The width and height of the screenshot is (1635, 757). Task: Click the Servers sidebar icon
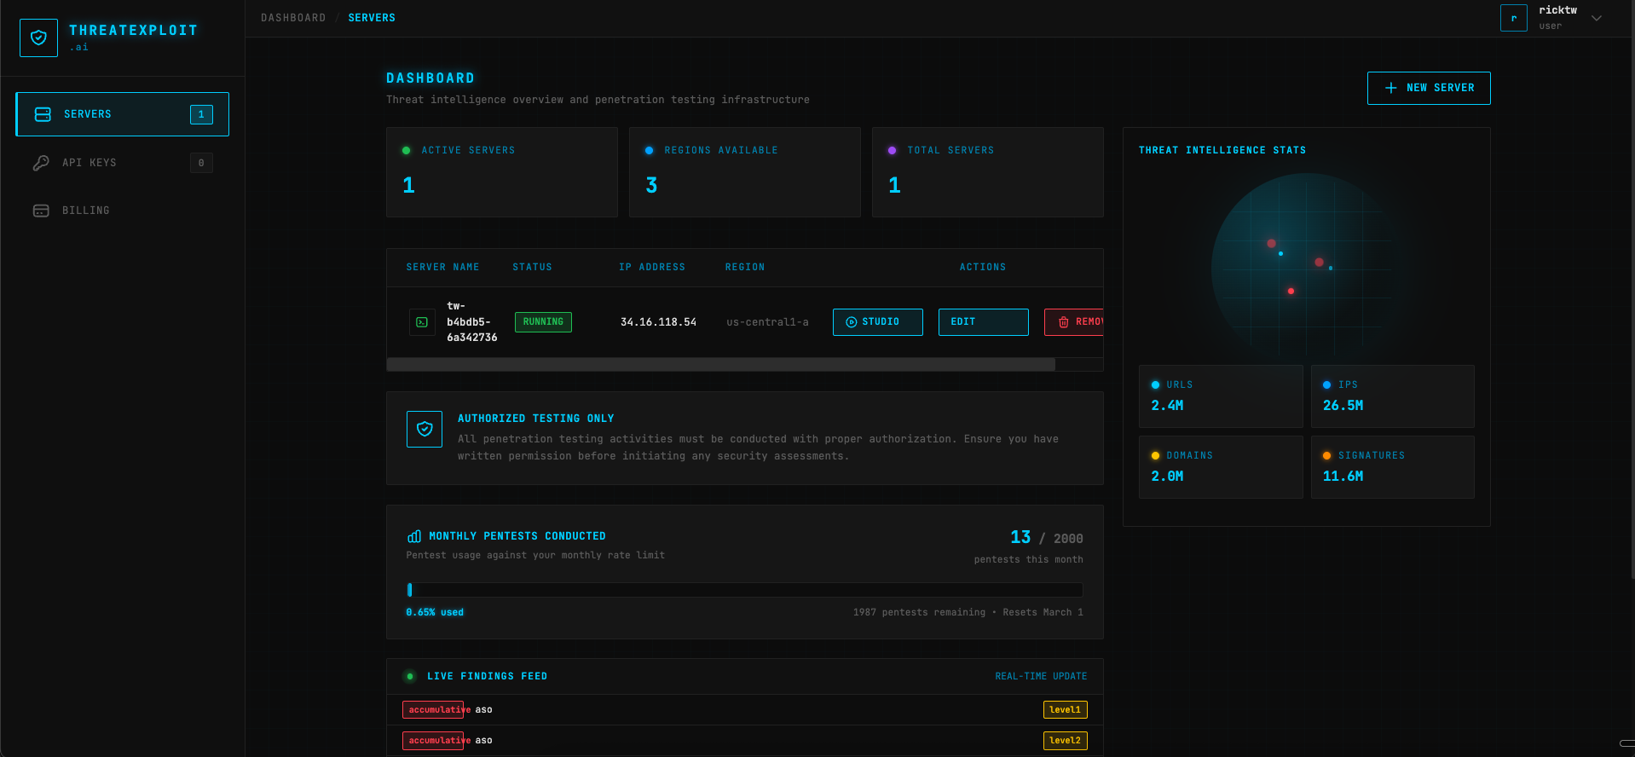pos(43,114)
